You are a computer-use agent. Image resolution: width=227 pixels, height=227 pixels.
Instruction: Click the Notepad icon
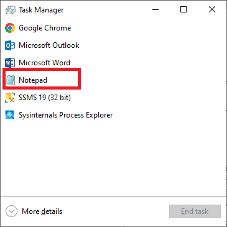tap(10, 80)
